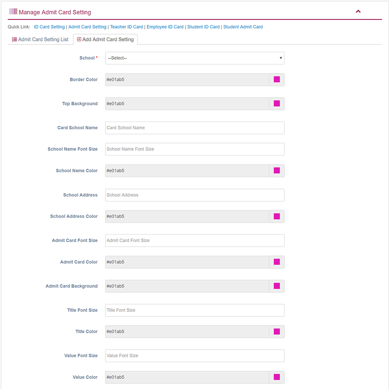The image size is (389, 389).
Task: Open the School Name Color swatch picker
Action: tap(277, 171)
